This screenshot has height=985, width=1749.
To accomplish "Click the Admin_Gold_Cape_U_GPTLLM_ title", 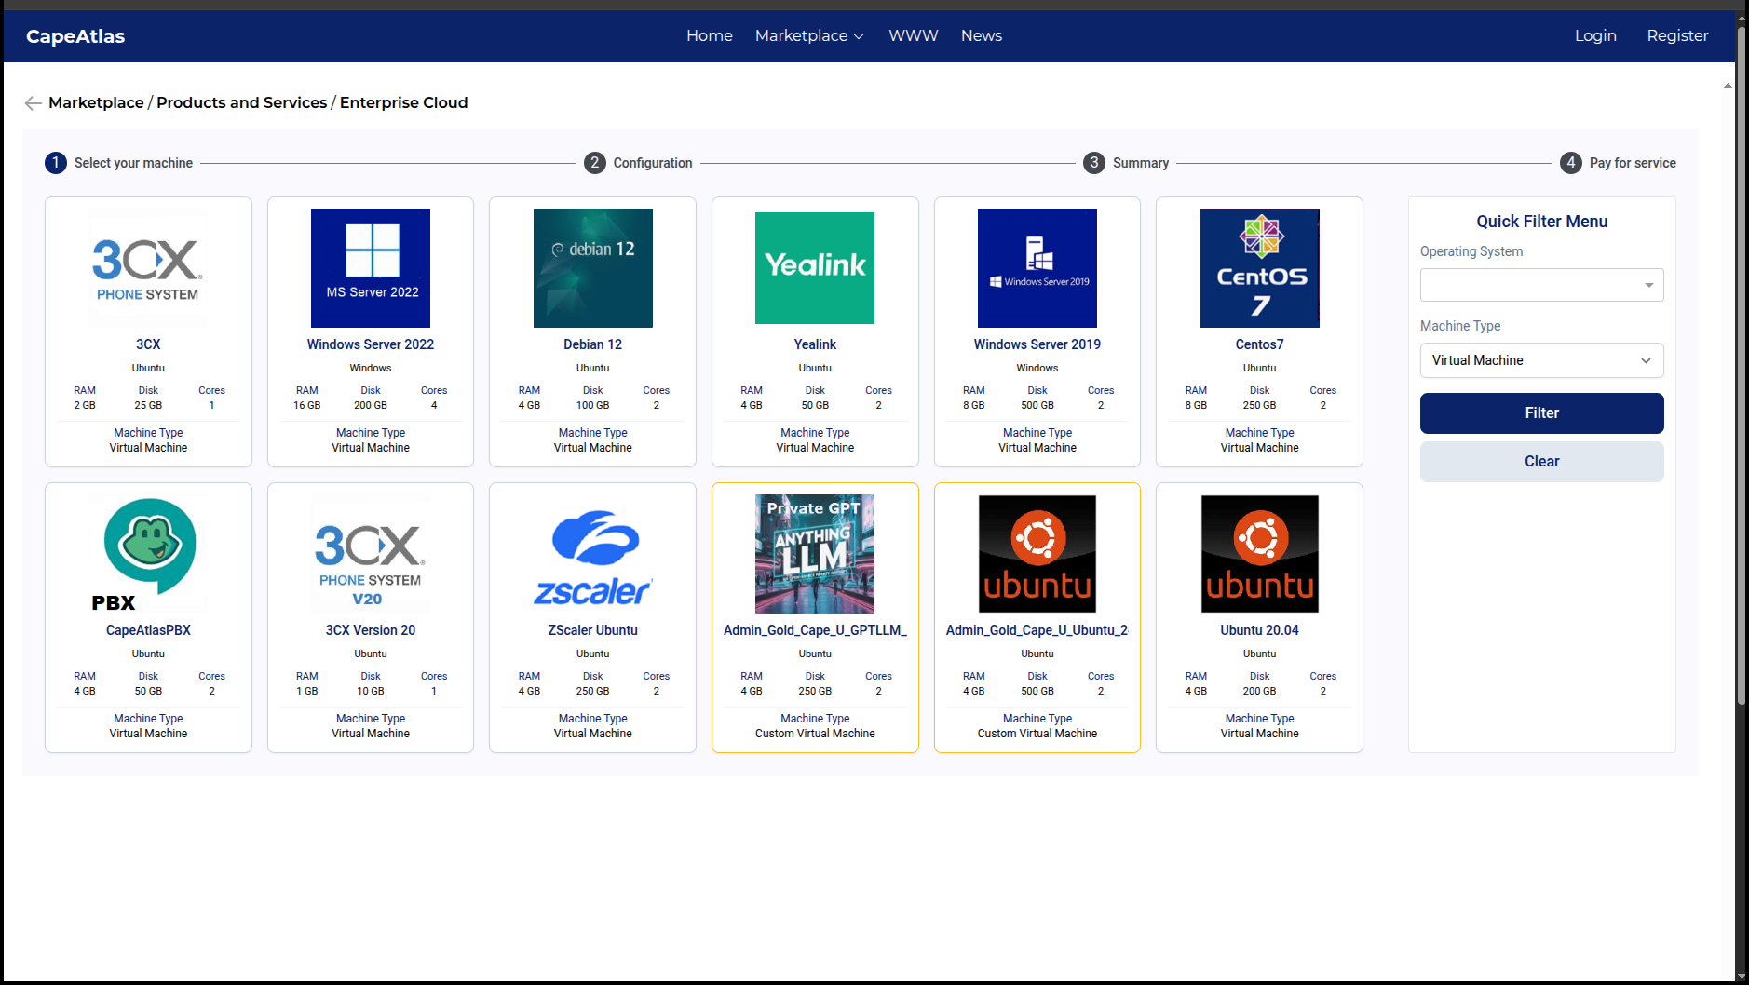I will click(x=815, y=630).
